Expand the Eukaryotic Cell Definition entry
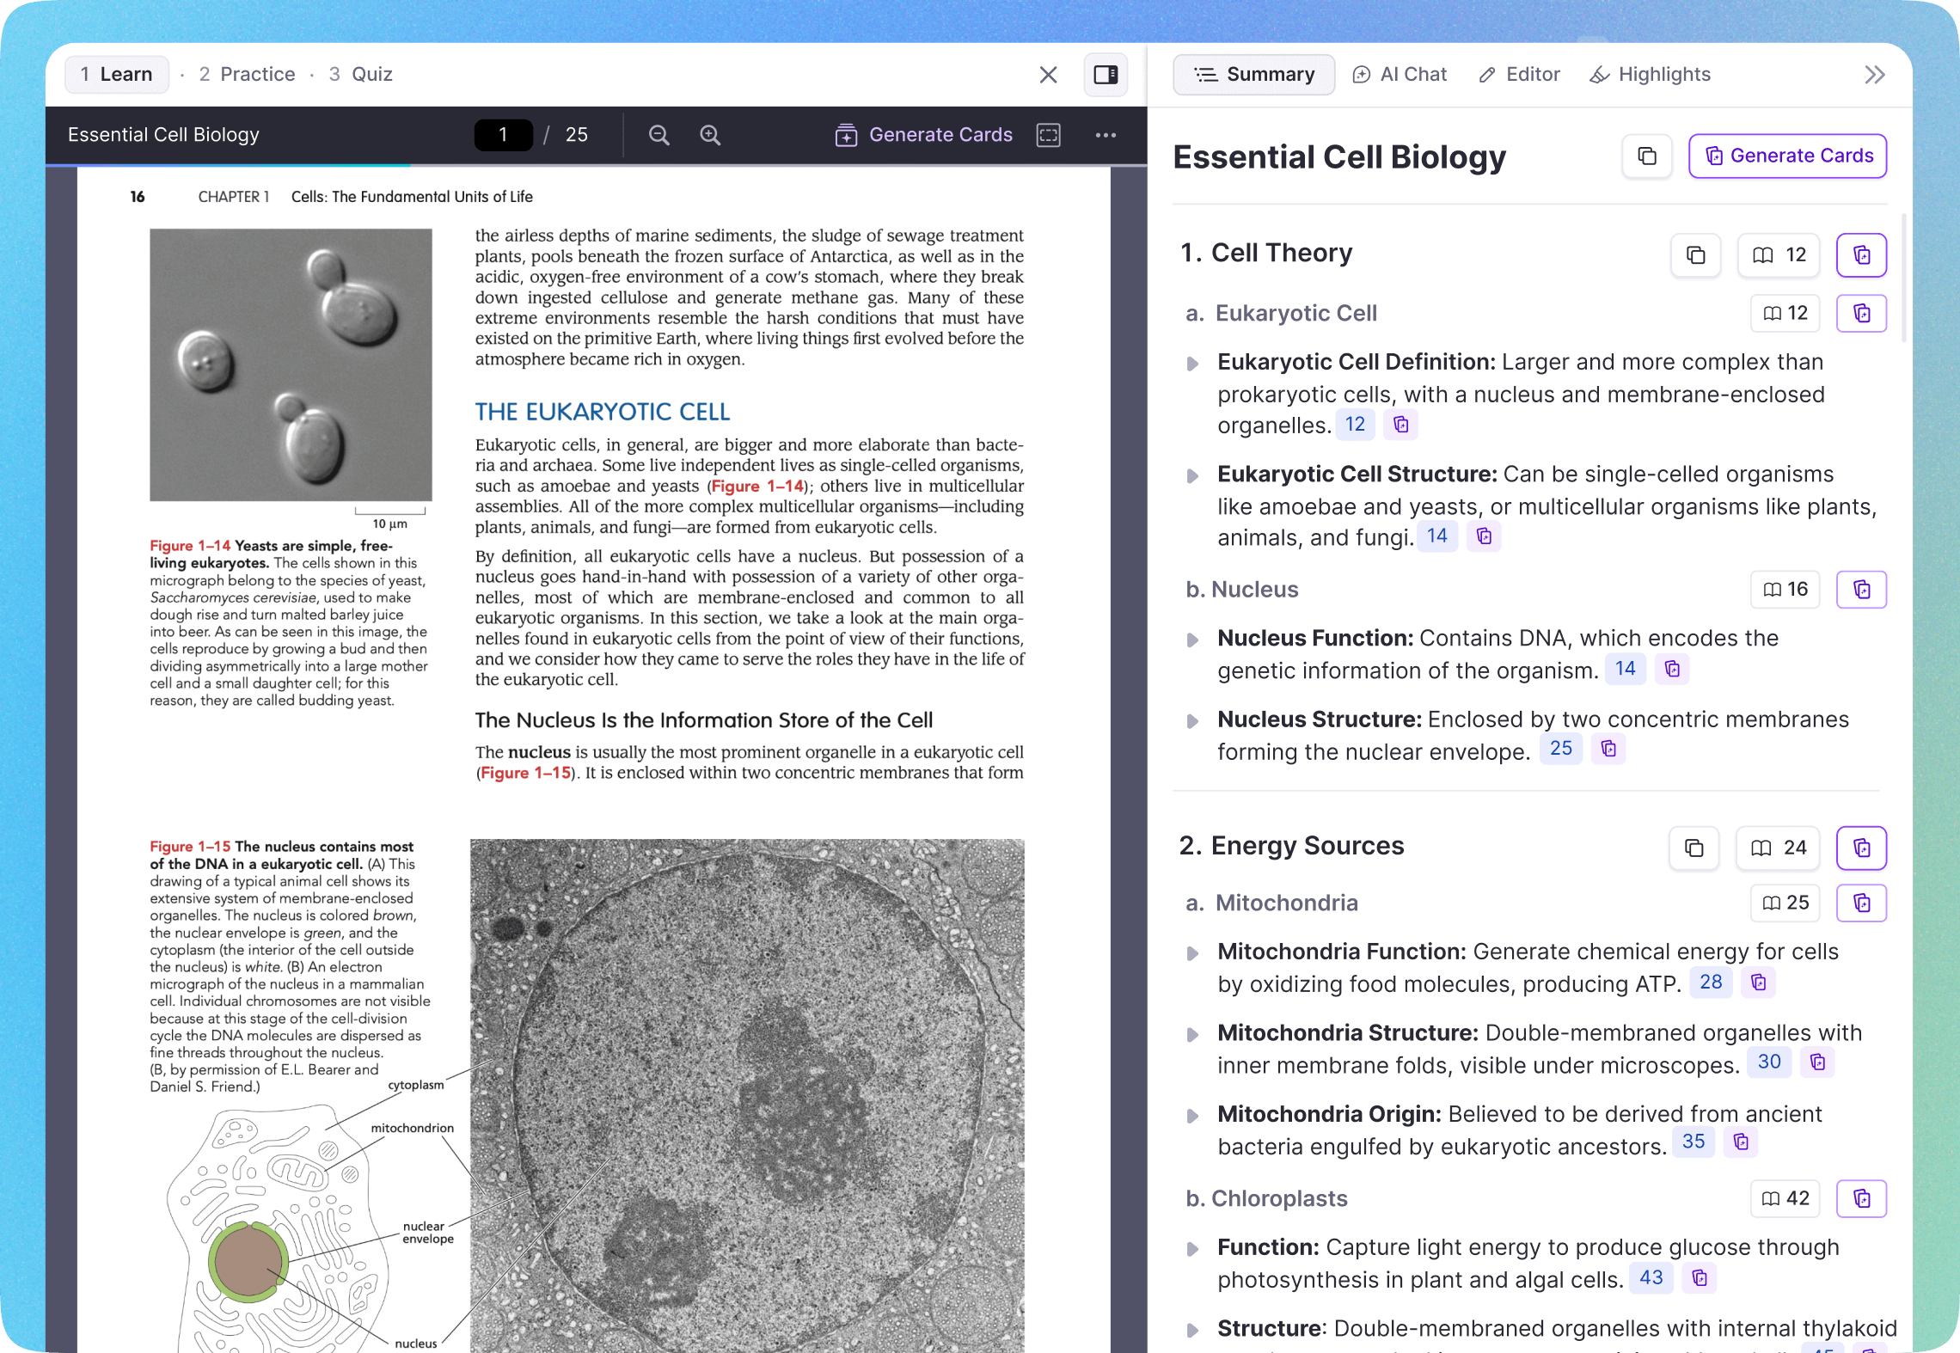1960x1353 pixels. pos(1192,362)
